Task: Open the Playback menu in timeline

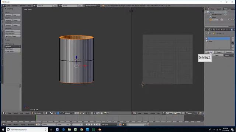Action: coord(31,125)
